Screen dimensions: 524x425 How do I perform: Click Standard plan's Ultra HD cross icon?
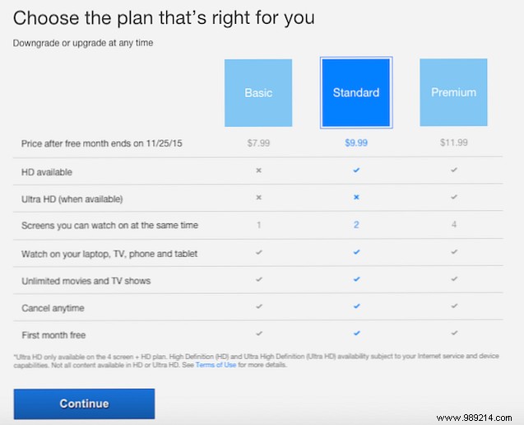coord(355,198)
